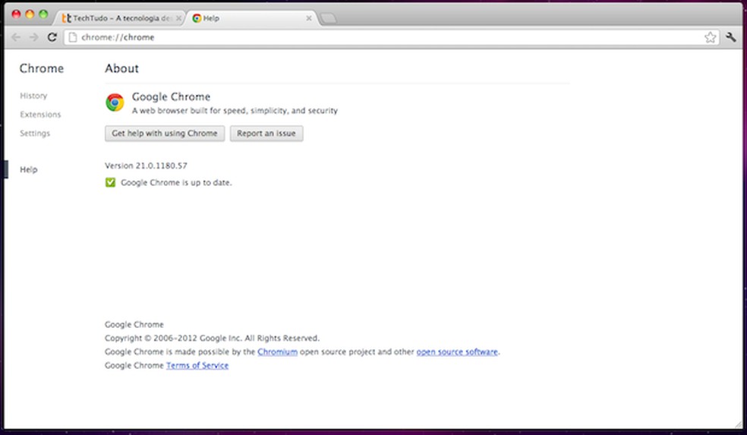Select Help in the sidebar
747x435 pixels.
29,169
